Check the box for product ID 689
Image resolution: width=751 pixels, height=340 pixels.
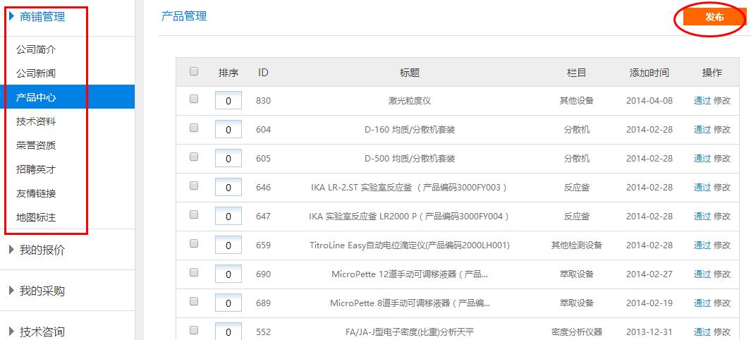[194, 301]
